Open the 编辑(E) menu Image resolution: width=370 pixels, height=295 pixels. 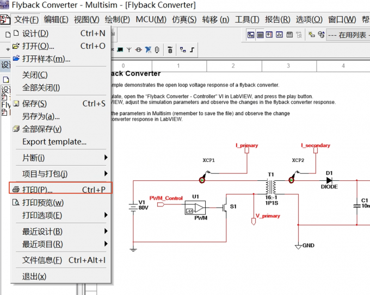[x=56, y=20]
